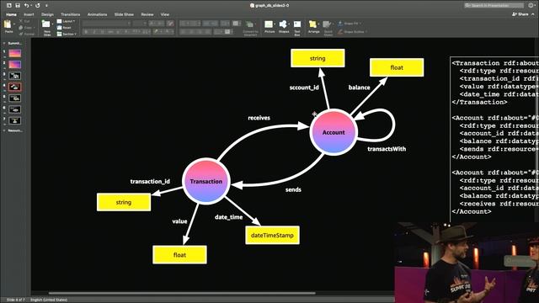The height and width of the screenshot is (303, 539).
Task: Select the yellow string box above Account
Action: (x=318, y=58)
